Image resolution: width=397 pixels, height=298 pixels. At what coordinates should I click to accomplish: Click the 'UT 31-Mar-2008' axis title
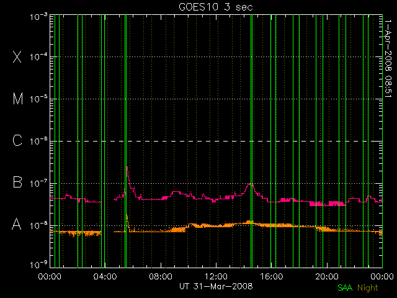[216, 286]
